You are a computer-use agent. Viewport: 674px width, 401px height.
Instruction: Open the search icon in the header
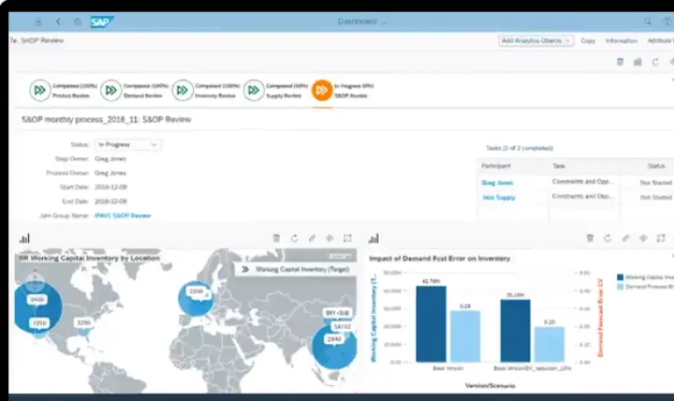tap(648, 22)
